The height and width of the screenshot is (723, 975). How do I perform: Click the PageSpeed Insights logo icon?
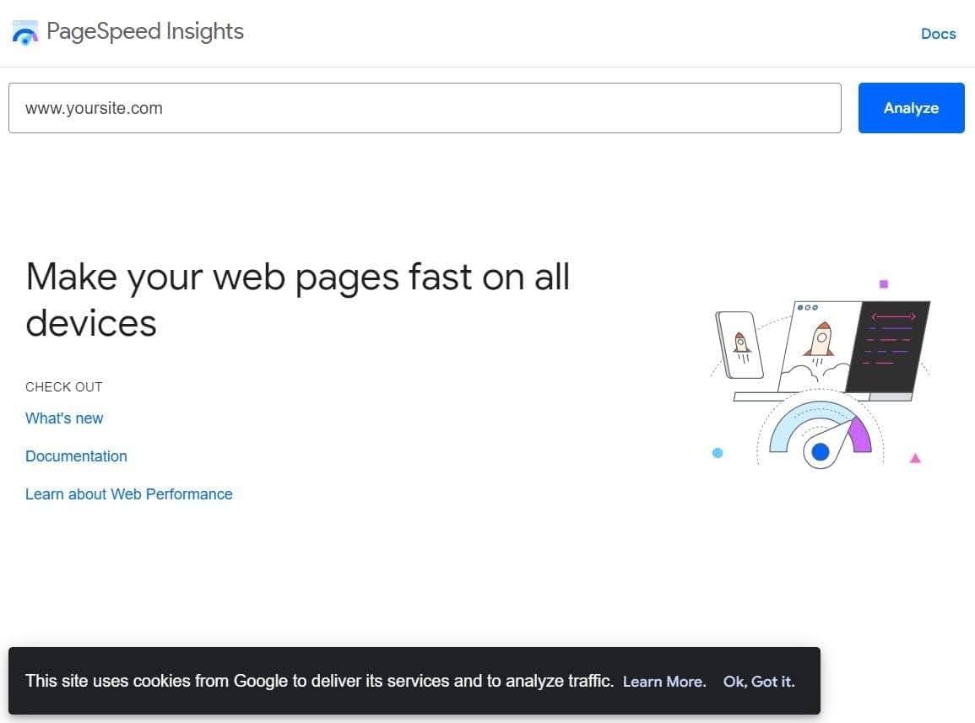point(25,33)
